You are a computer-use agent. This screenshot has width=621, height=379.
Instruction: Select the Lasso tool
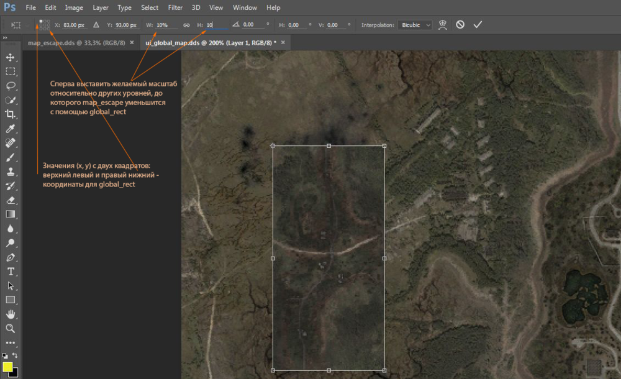pos(11,86)
